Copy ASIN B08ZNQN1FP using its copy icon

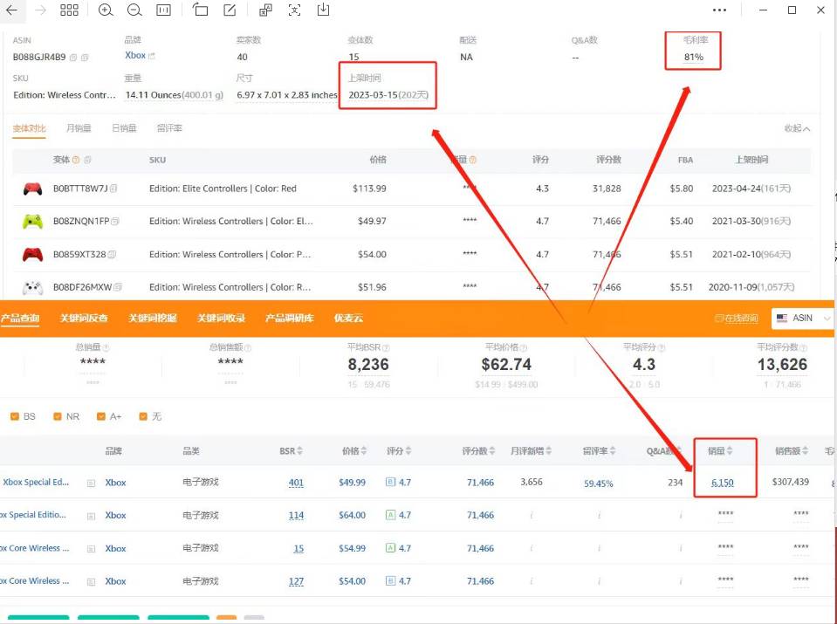(x=115, y=221)
